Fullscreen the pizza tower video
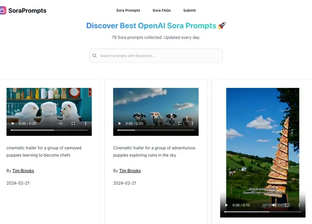The width and height of the screenshot is (312, 224). [287, 205]
